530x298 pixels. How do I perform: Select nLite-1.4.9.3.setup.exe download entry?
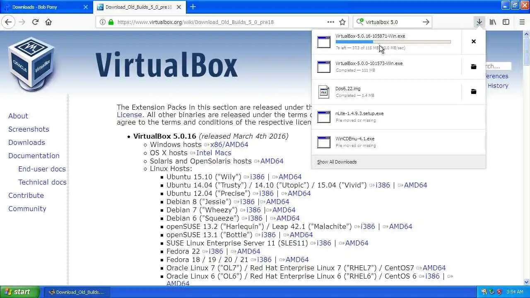click(398, 117)
